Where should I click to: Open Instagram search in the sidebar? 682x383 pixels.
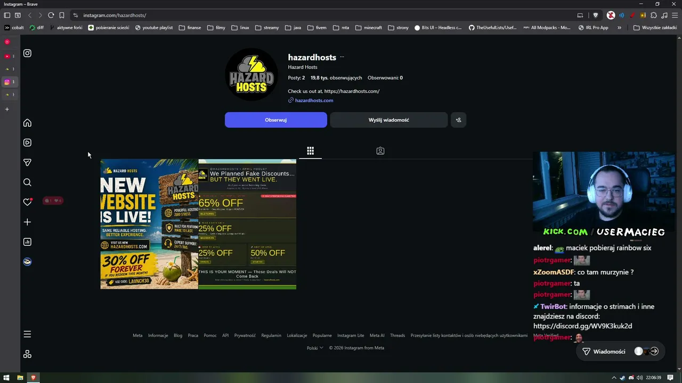27,182
